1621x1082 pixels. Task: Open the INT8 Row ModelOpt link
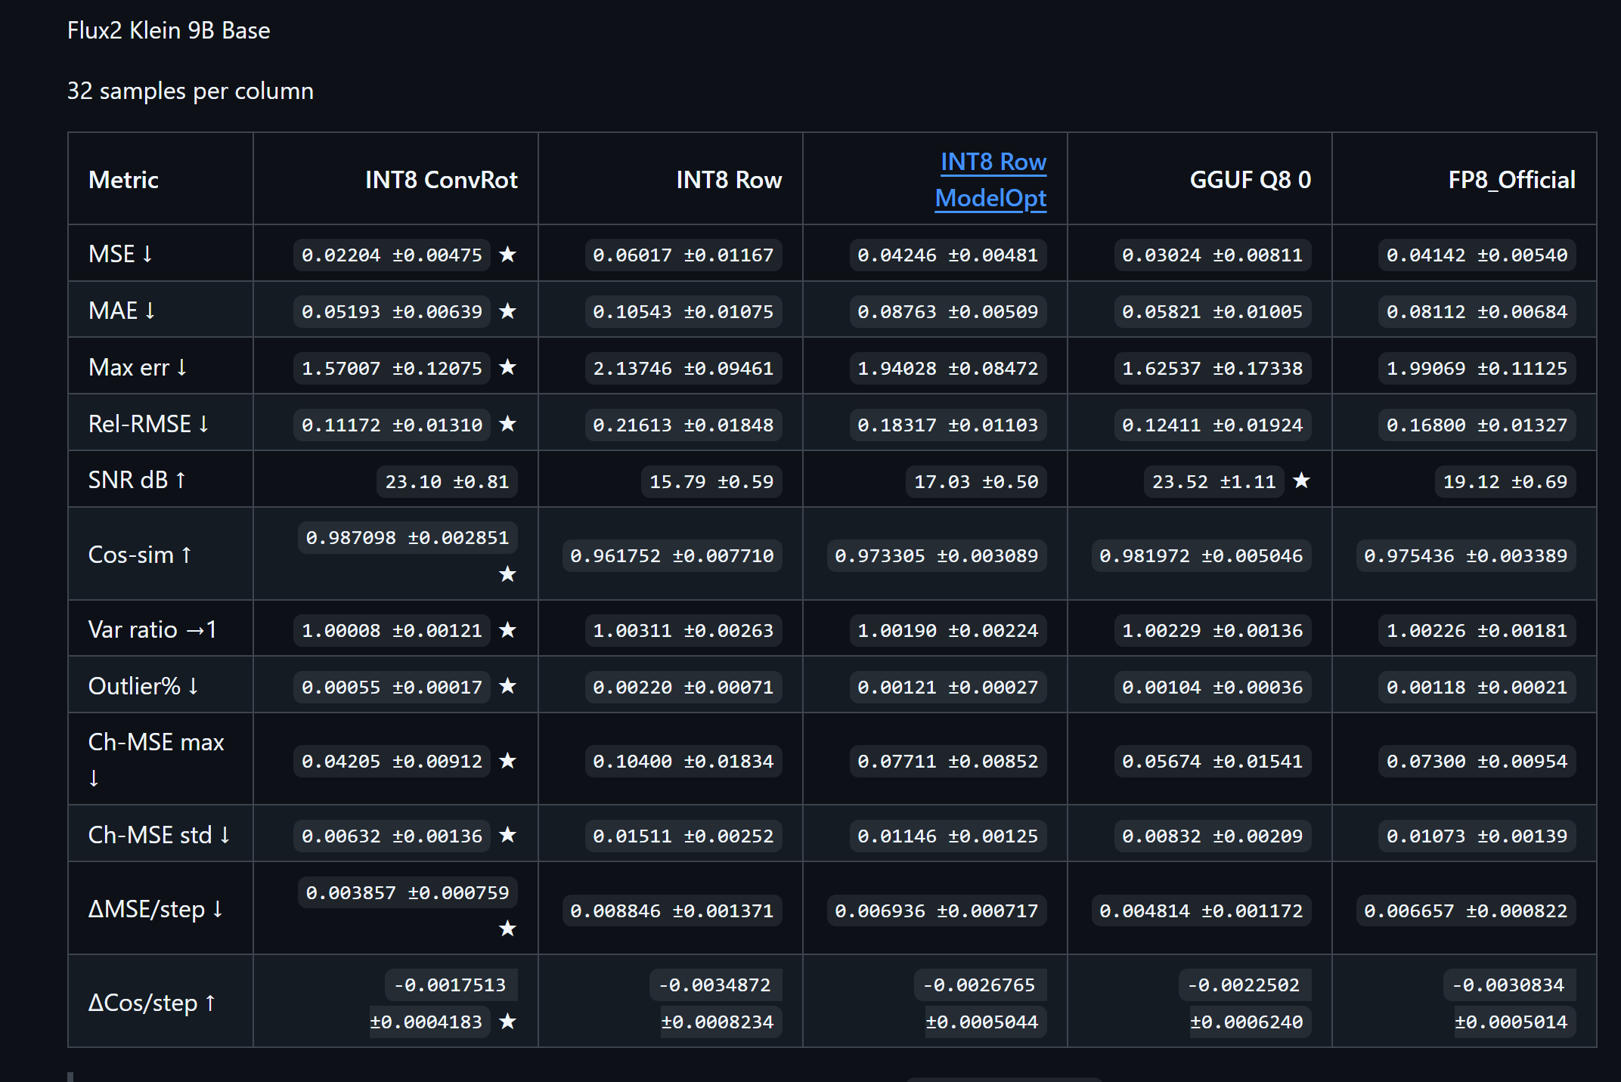click(991, 180)
